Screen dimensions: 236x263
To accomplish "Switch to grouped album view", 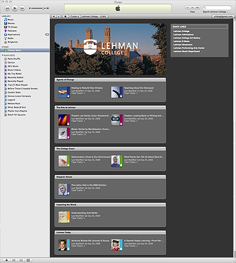I will (192, 8).
